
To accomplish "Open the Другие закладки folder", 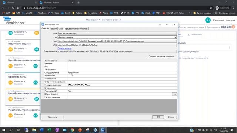I will point(202,13).
